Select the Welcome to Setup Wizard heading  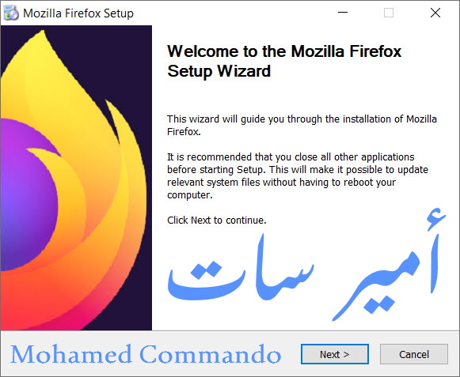point(284,61)
